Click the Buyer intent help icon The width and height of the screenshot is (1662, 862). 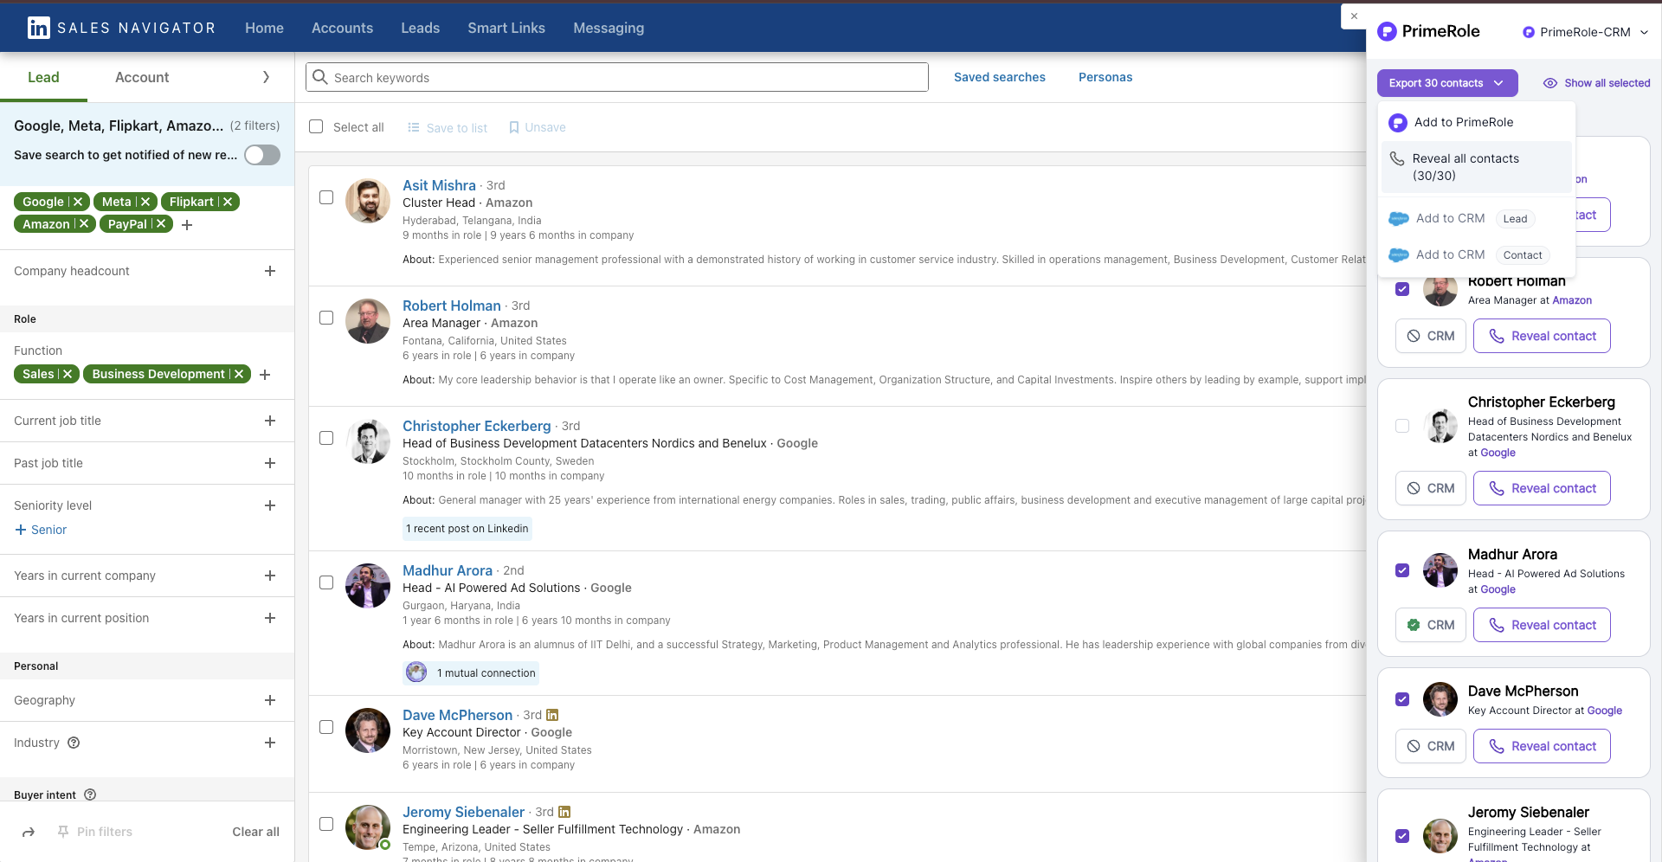90,794
